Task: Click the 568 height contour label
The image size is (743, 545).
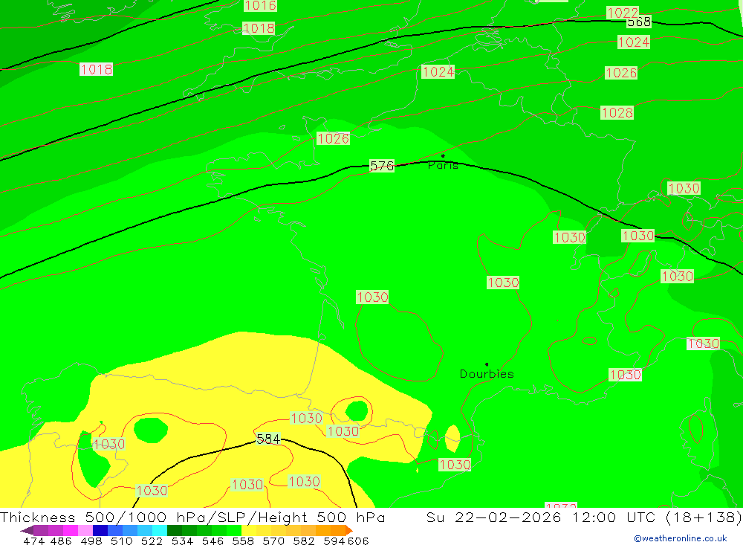Action: click(x=639, y=22)
